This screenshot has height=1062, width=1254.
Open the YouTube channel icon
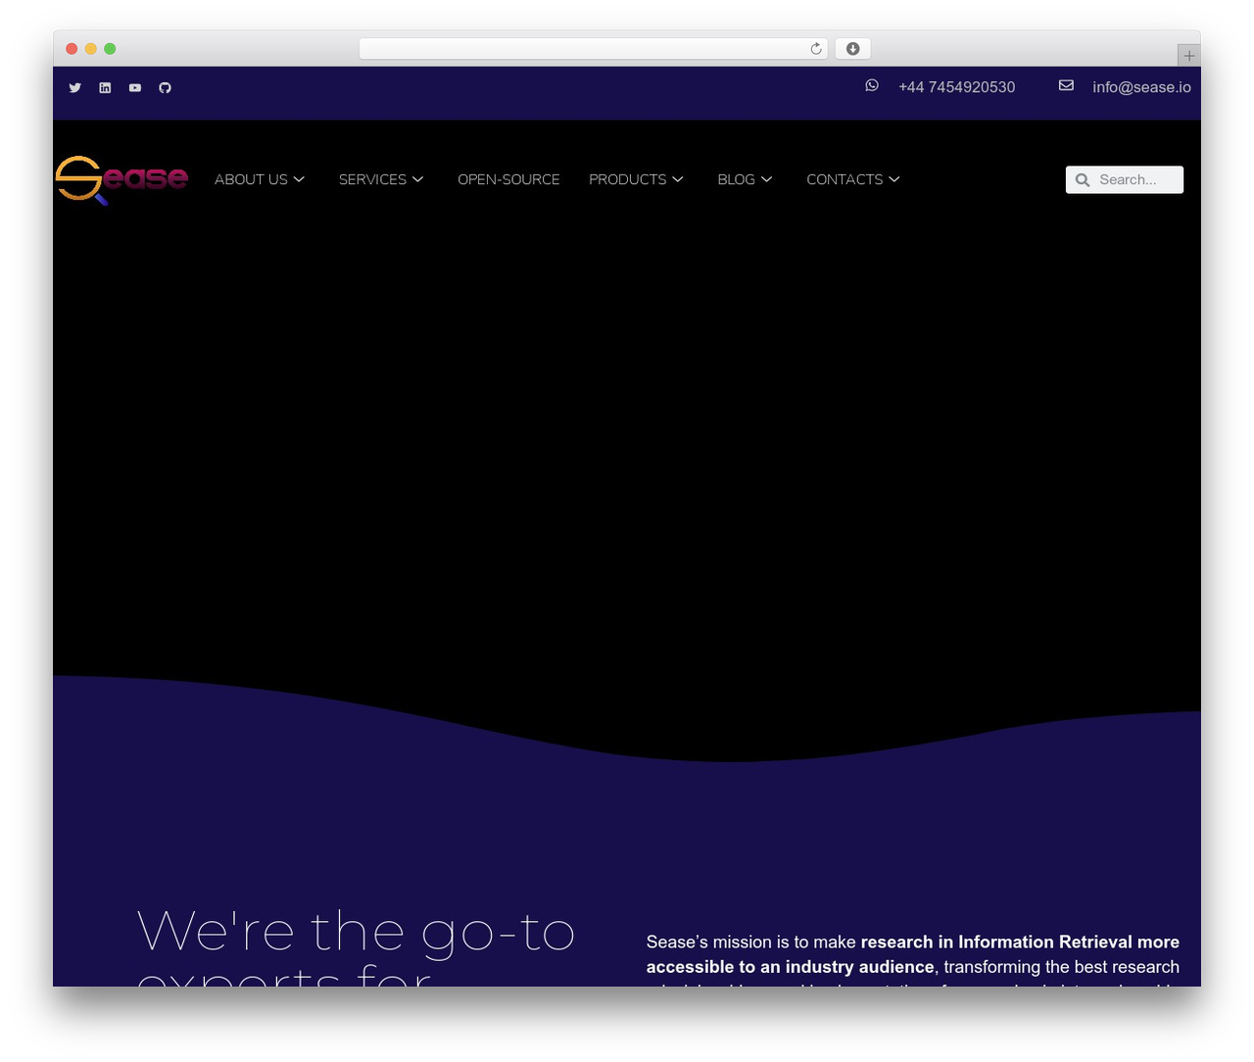pyautogui.click(x=135, y=88)
